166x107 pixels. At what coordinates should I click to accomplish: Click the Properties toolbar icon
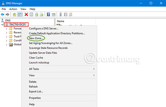pyautogui.click(x=31, y=14)
